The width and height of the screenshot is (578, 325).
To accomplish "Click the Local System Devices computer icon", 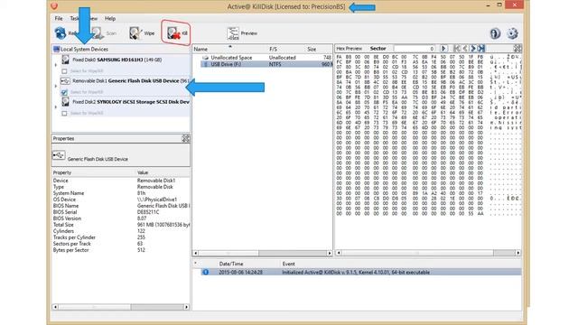I will pos(56,49).
